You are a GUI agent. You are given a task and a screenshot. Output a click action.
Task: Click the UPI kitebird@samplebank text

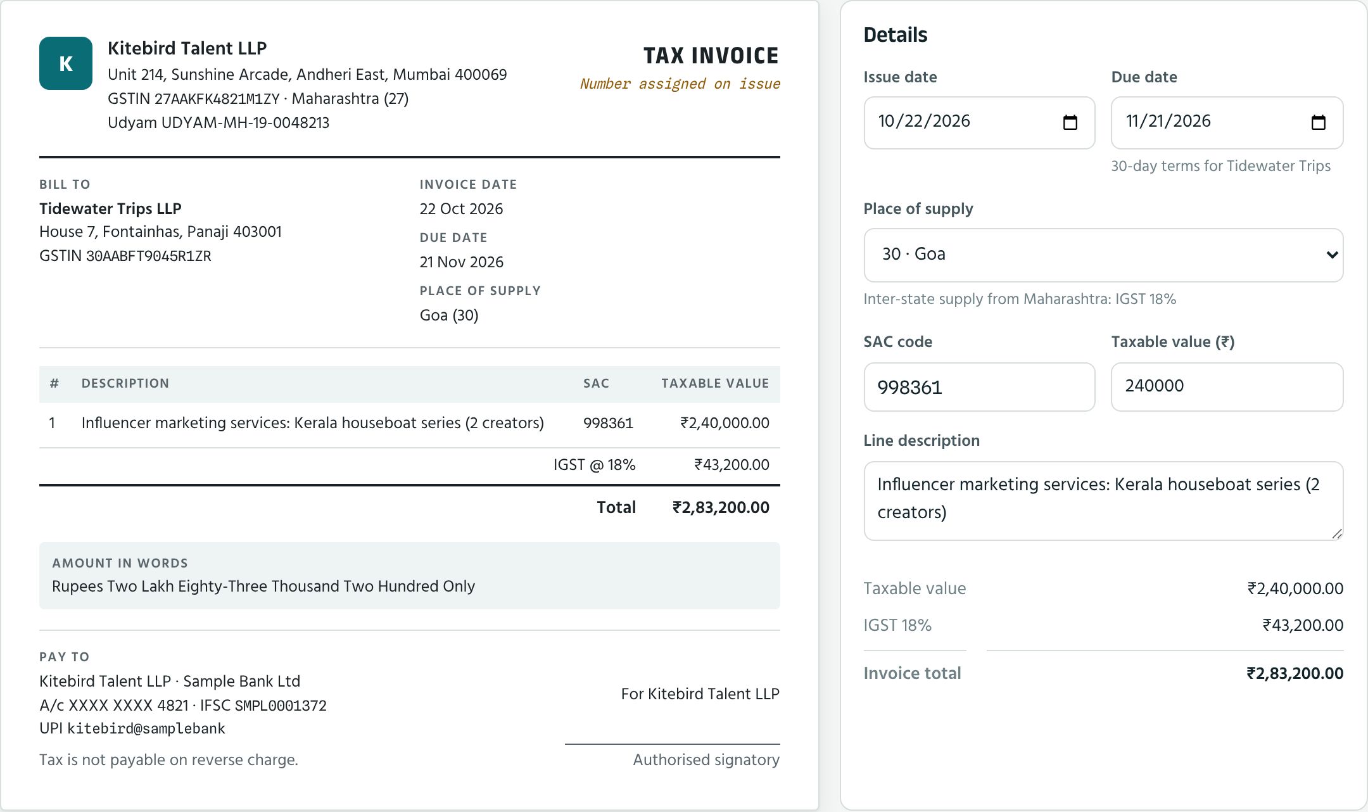click(132, 728)
